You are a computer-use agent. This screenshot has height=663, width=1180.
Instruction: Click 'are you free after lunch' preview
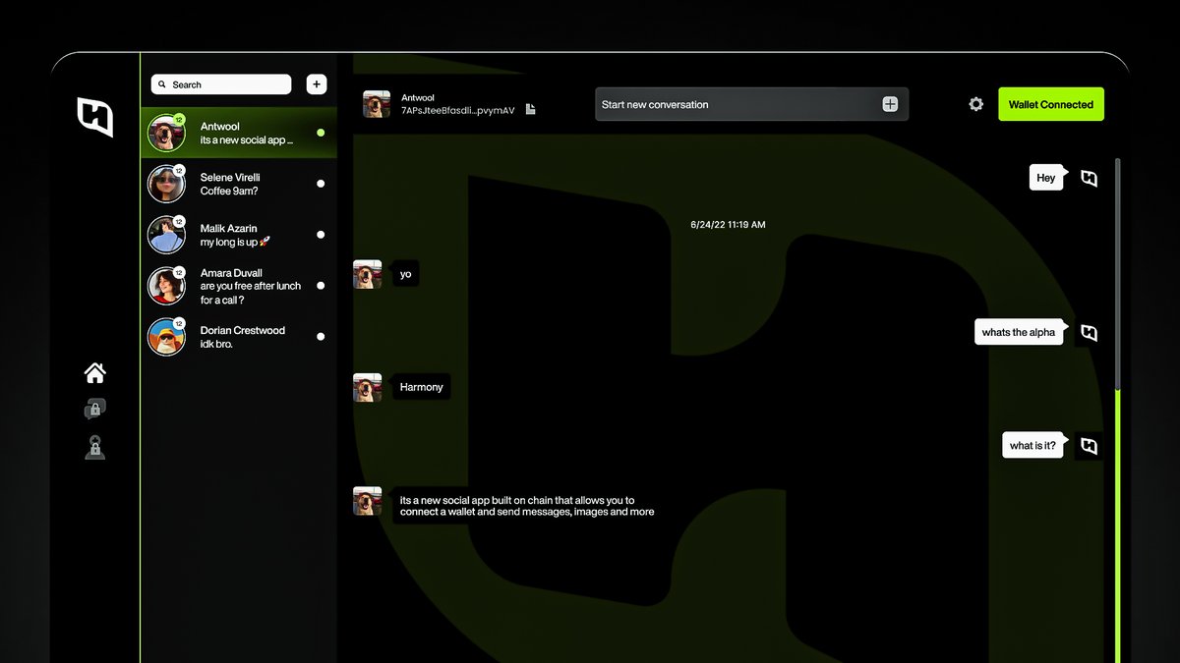point(251,293)
